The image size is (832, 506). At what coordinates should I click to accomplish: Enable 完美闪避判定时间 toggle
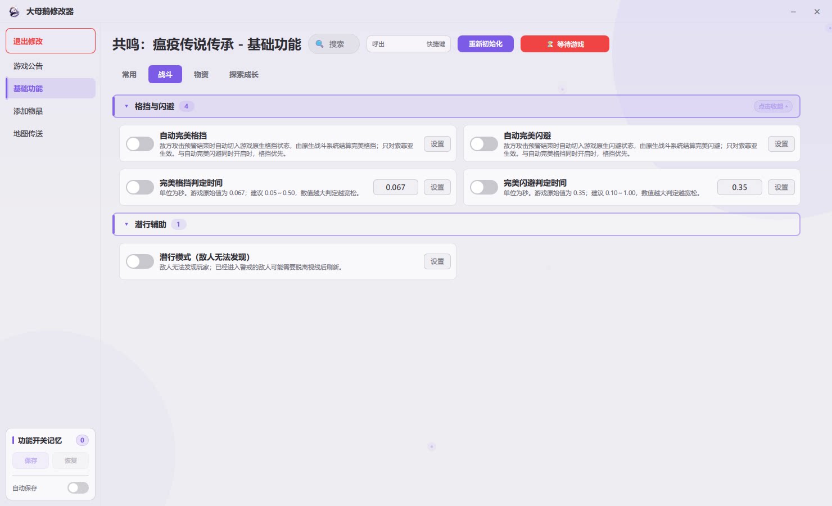484,187
